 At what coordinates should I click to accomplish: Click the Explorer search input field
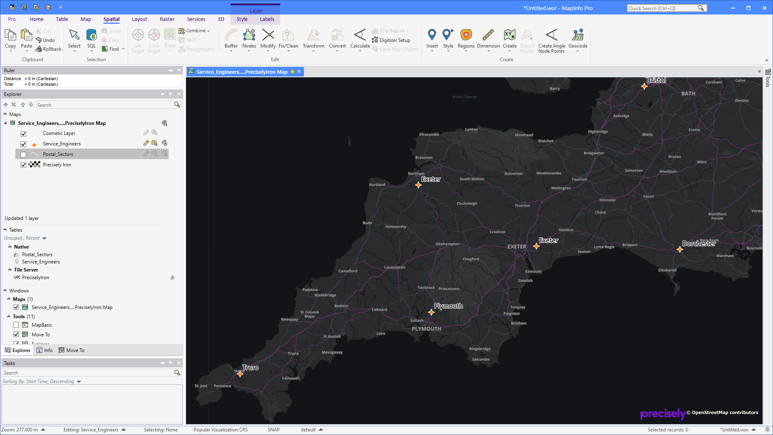tap(105, 105)
